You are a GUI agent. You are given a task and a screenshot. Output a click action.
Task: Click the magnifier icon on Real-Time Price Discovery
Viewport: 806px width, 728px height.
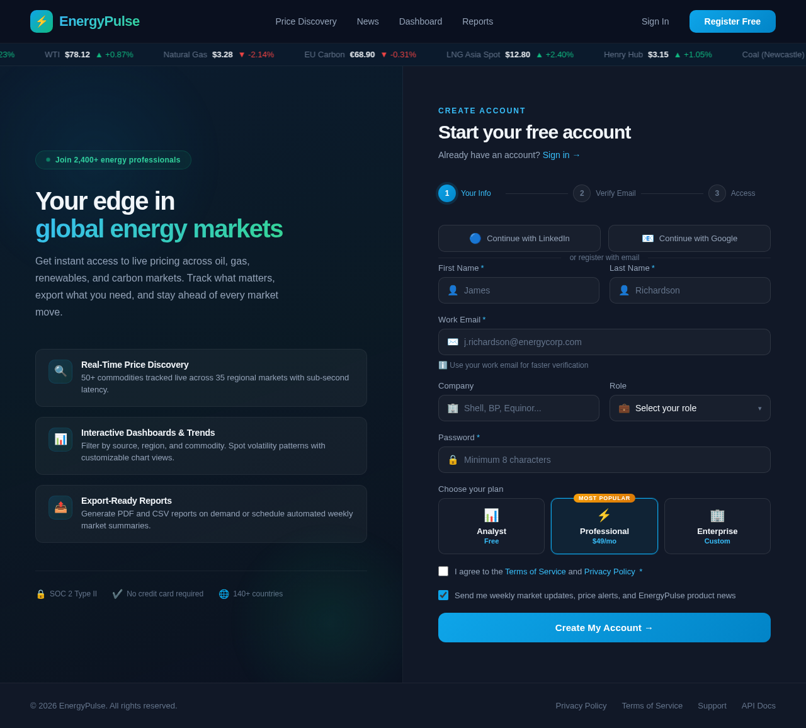click(60, 372)
